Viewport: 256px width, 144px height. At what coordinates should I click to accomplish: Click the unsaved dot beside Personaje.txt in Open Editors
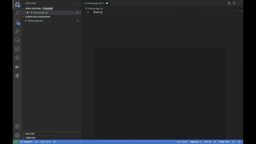pos(28,12)
